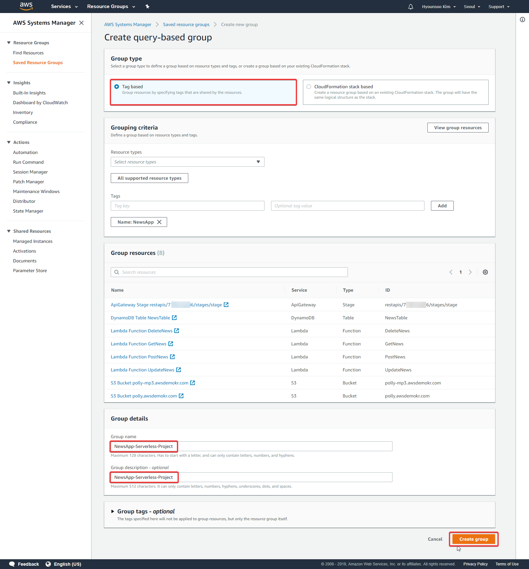Viewport: 529px width, 569px height.
Task: Go to previous page of group resources
Action: [451, 272]
